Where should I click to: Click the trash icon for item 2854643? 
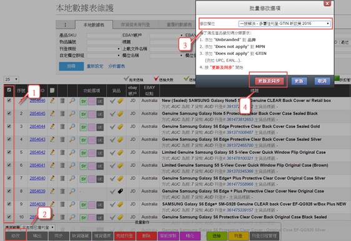click(62, 139)
